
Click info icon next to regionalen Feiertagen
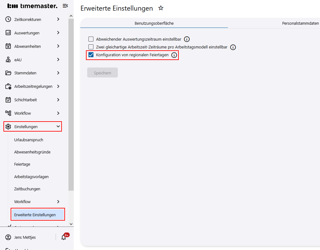tap(174, 55)
